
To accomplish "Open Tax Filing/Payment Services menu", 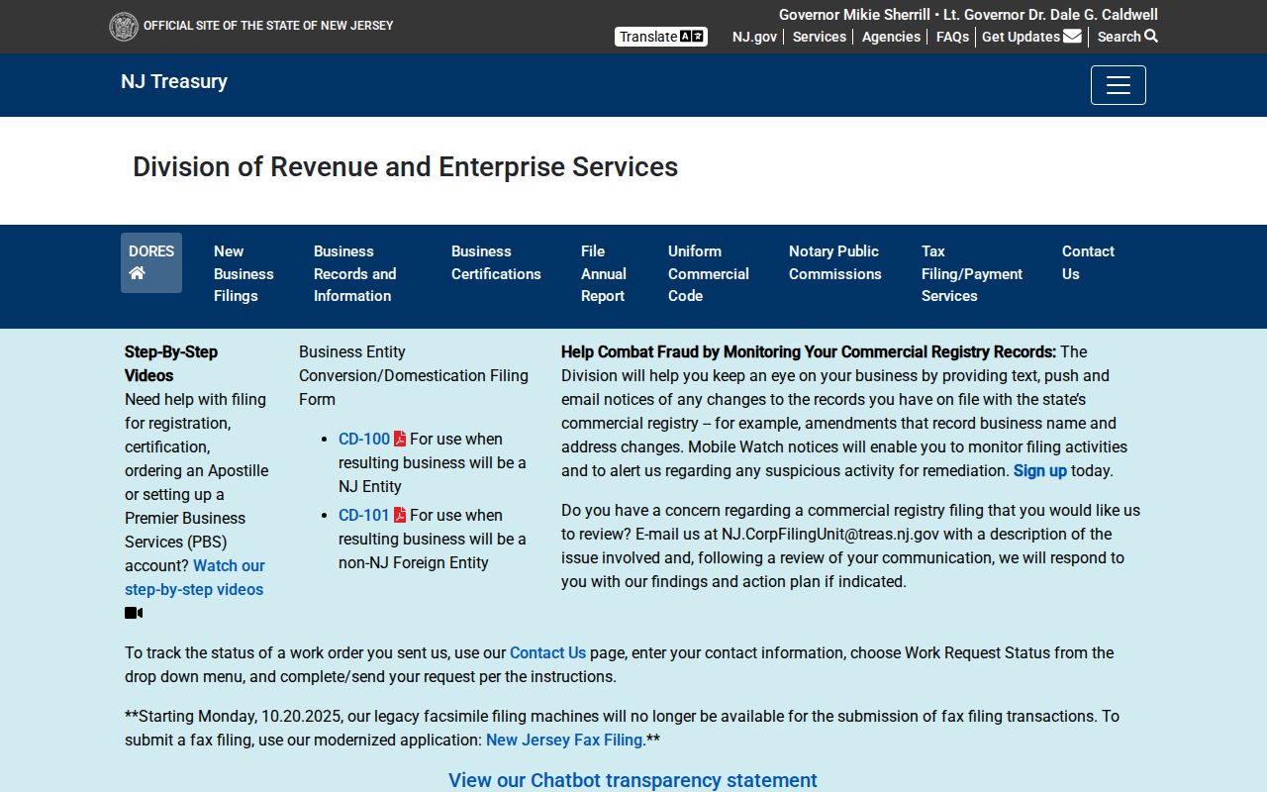I will point(972,273).
